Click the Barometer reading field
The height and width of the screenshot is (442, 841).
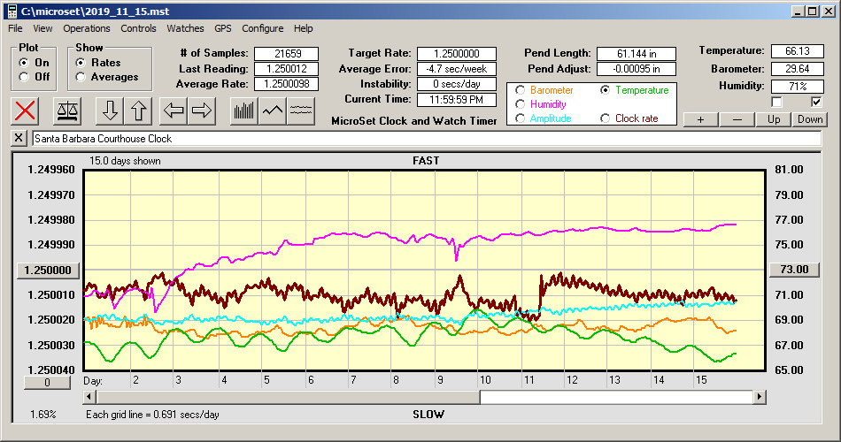pos(797,69)
